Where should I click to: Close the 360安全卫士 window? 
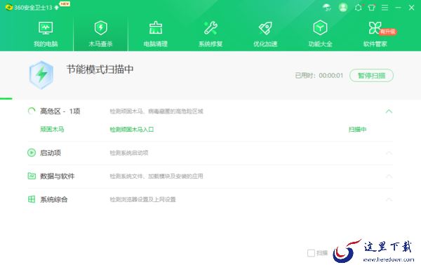click(411, 8)
